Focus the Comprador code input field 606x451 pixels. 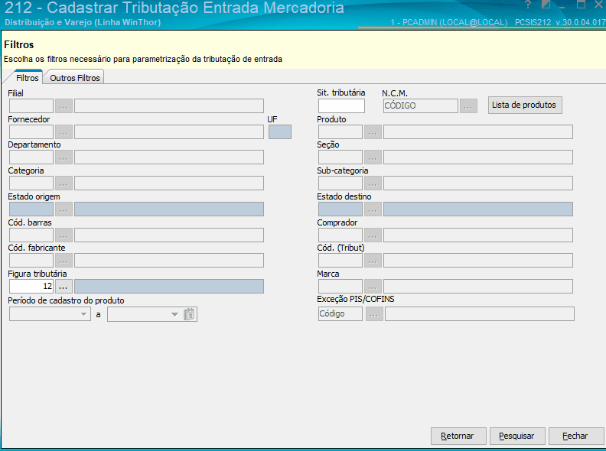click(340, 235)
